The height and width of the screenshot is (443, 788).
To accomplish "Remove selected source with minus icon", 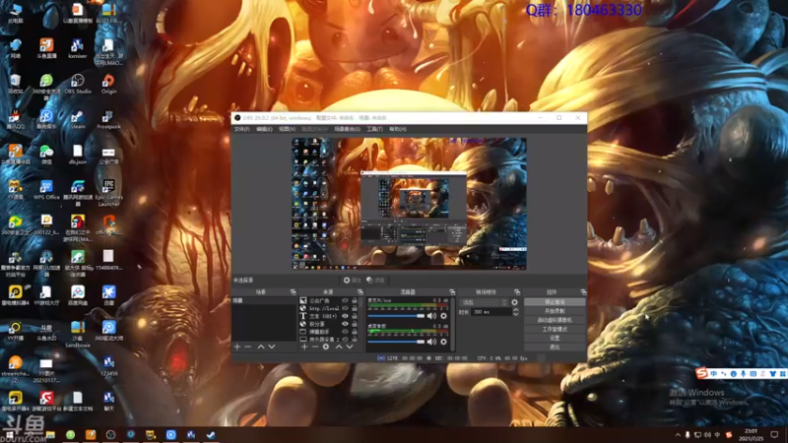I will 315,347.
